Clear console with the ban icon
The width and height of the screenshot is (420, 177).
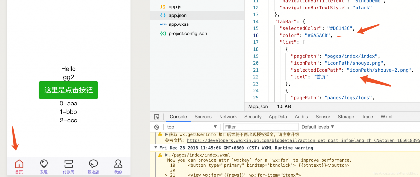pyautogui.click(x=157, y=127)
